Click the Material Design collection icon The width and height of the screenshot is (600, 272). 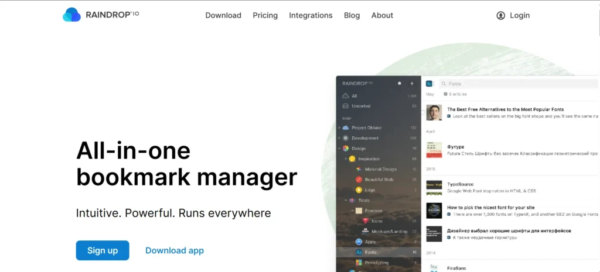tap(359, 169)
